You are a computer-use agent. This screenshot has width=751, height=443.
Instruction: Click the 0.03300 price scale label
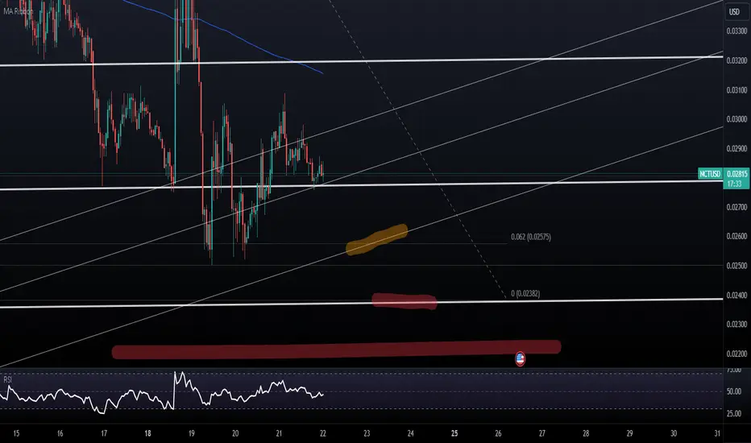pos(736,31)
